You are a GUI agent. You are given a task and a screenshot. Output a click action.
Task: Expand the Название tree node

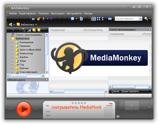coord(12,46)
